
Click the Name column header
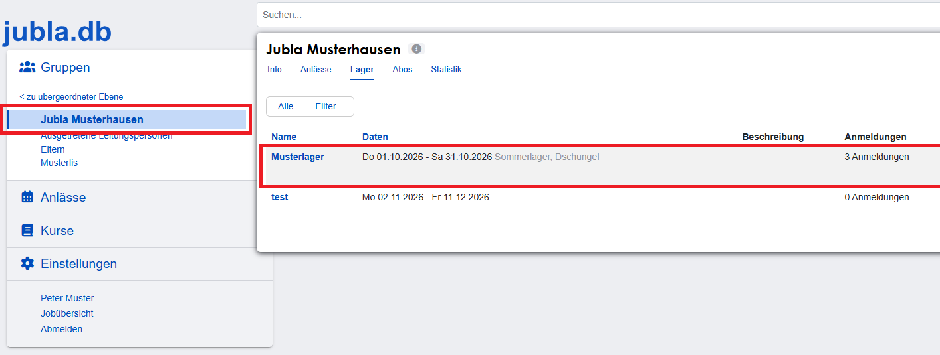pyautogui.click(x=284, y=137)
